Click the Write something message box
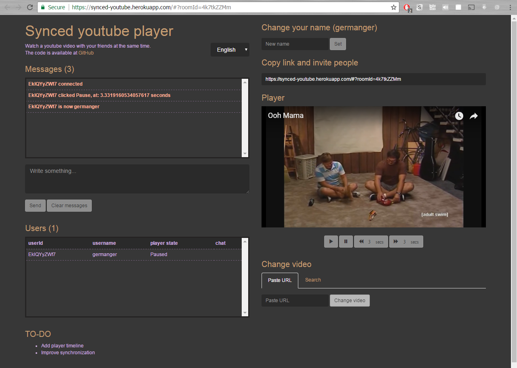 click(137, 179)
